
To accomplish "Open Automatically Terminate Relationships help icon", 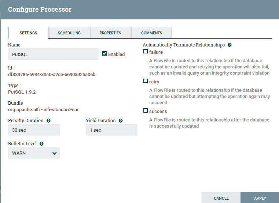I will click(230, 45).
